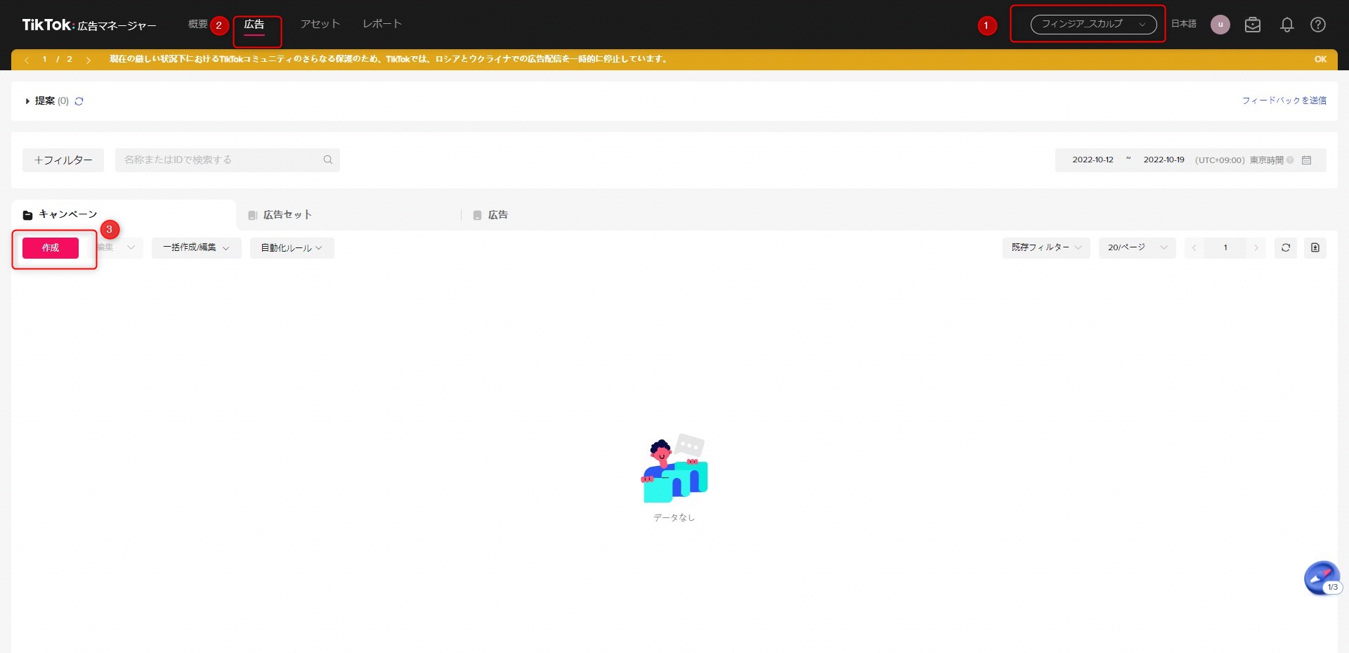Click the user avatar icon

1220,25
